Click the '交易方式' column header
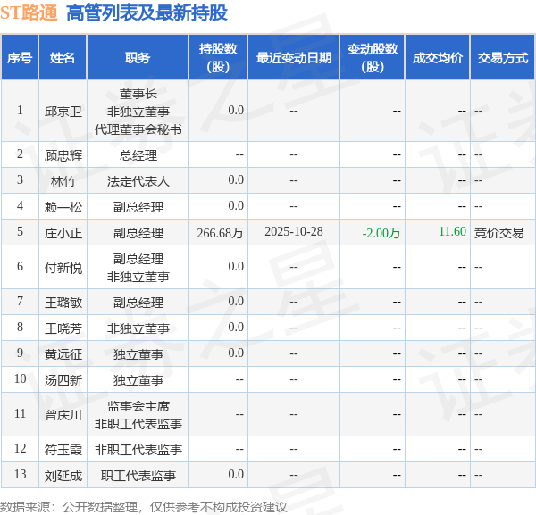Screen dimensions: 536x515 click(x=503, y=58)
